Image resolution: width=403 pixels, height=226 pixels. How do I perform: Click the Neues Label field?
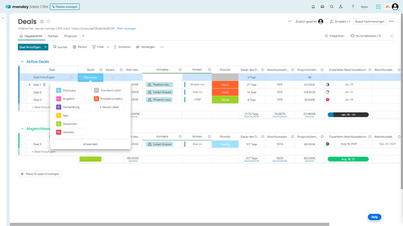109,107
